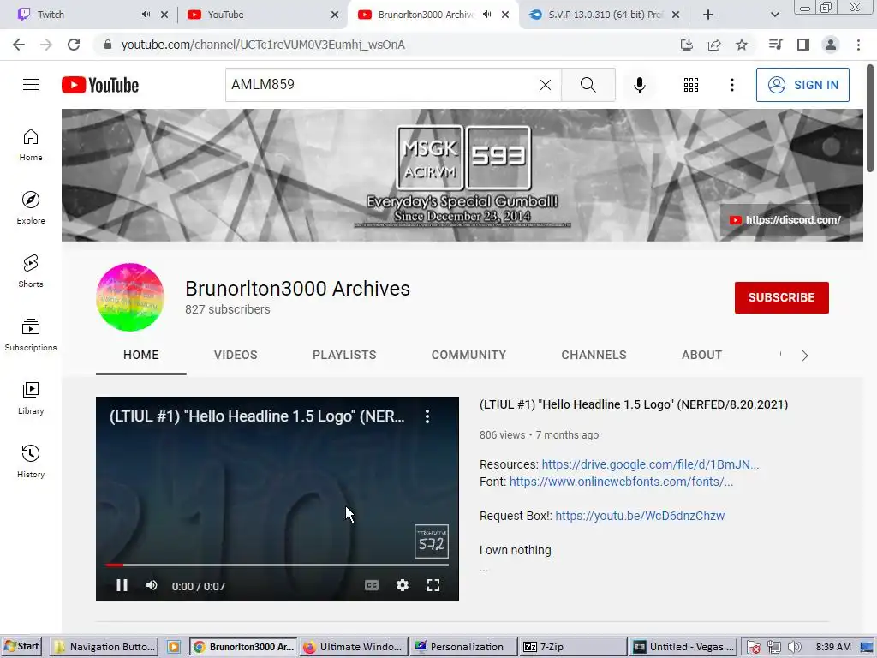
Task: Open the tab search dropdown
Action: (x=774, y=15)
